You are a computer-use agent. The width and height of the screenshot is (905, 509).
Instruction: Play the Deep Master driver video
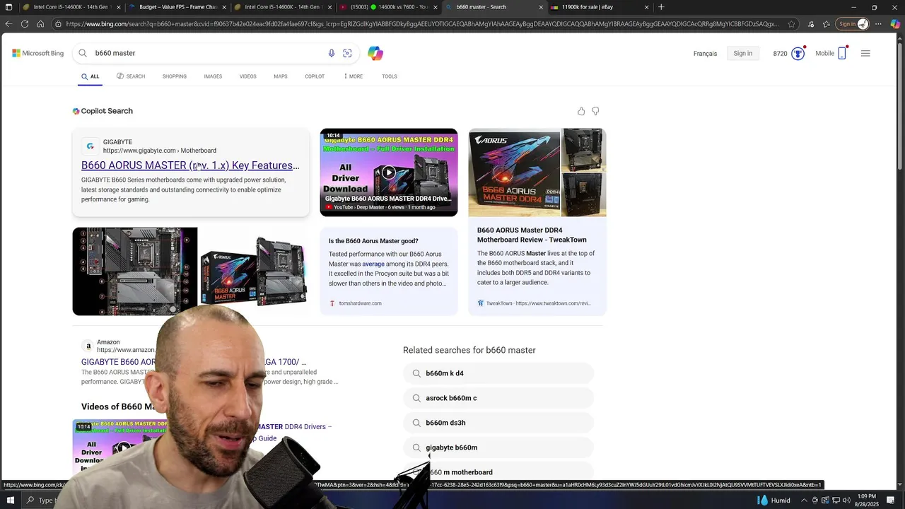click(389, 172)
